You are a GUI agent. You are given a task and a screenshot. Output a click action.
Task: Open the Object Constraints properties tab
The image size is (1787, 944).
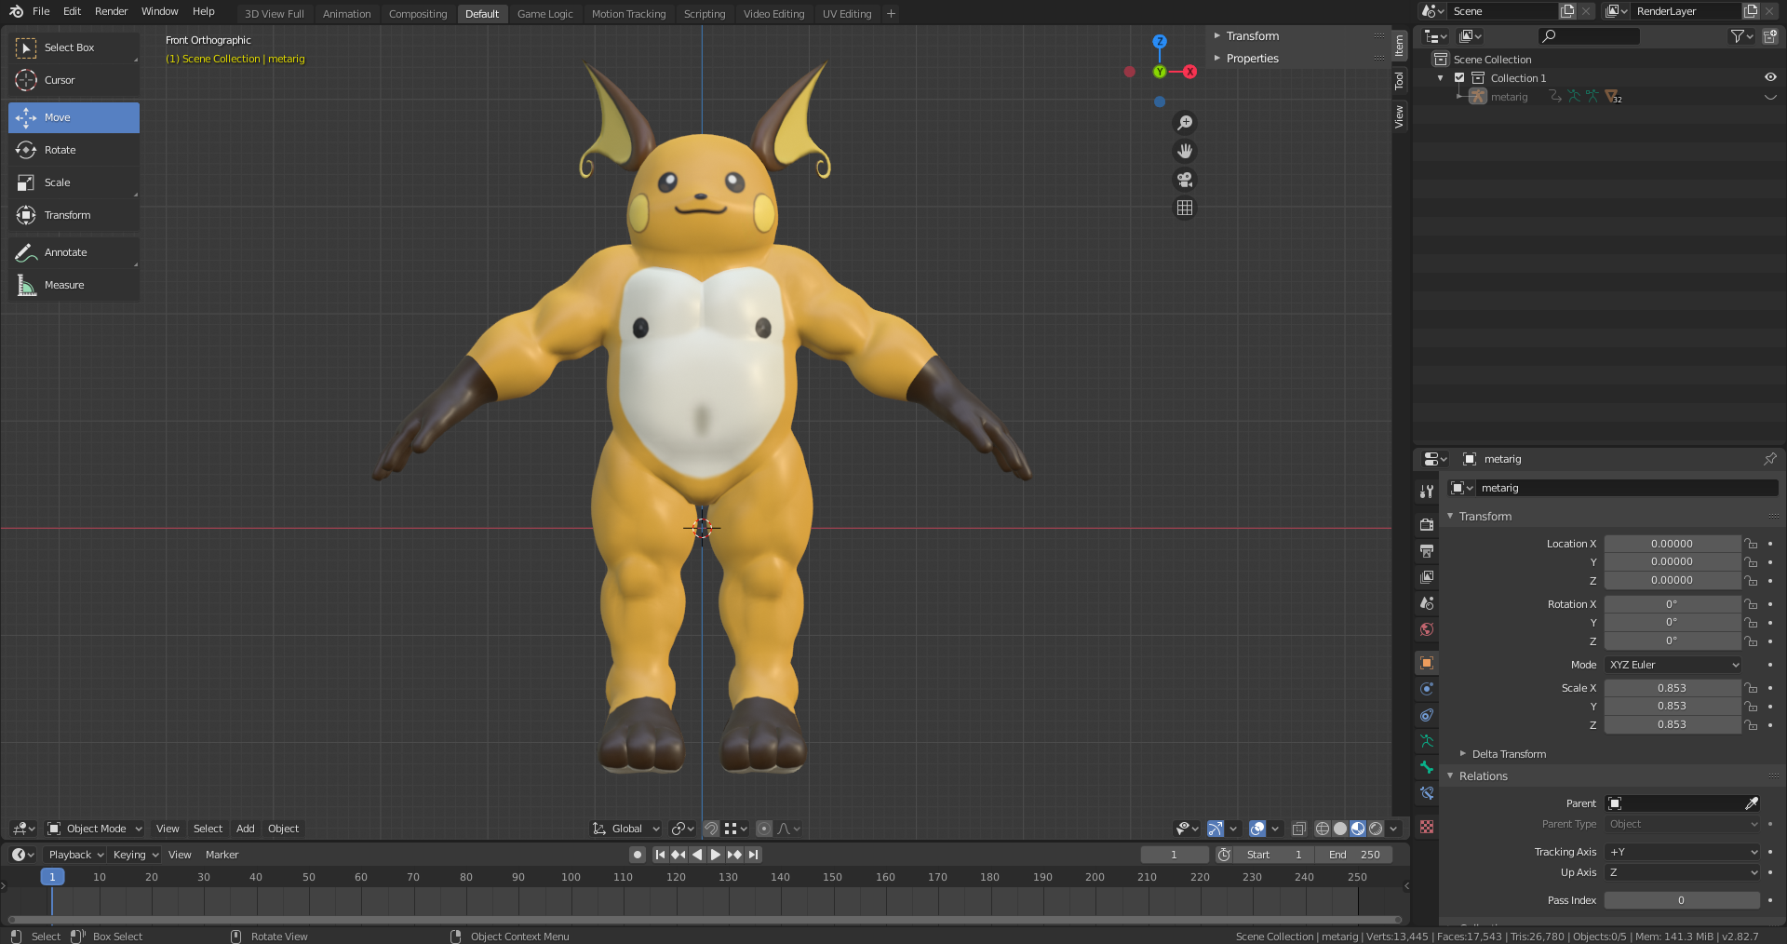[1426, 715]
